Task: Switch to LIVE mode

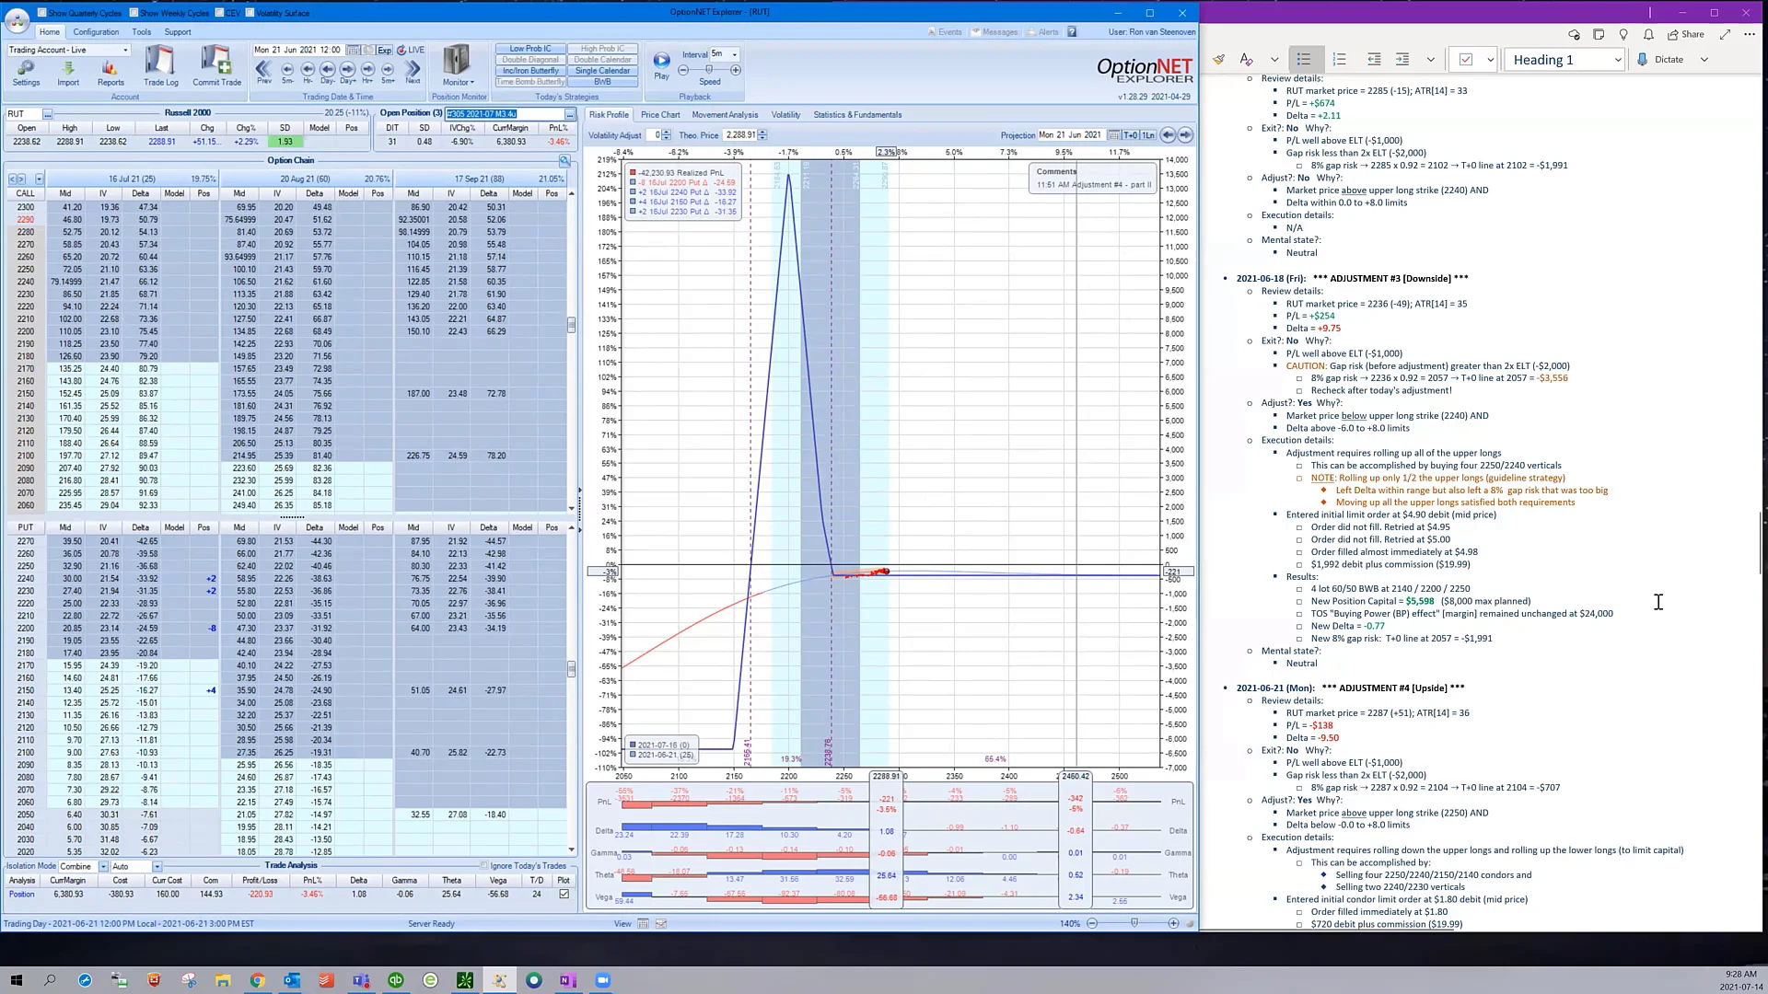Action: click(x=411, y=50)
